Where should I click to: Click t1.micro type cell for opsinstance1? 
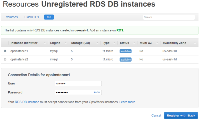coord(108,51)
